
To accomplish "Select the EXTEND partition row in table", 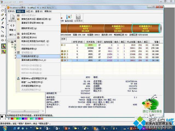I will point(110,48).
